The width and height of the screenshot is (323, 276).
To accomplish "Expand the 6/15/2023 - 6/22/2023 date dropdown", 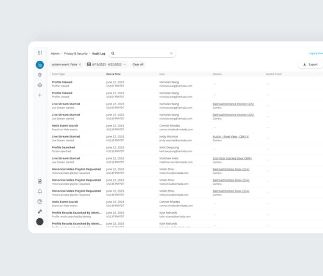I will [x=124, y=64].
